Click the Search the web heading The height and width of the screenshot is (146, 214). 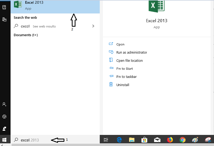click(25, 18)
